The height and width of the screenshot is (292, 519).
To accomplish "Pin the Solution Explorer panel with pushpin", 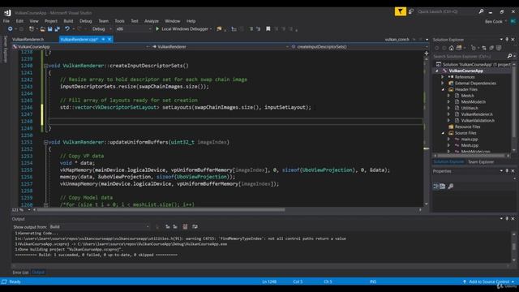I will click(507, 40).
